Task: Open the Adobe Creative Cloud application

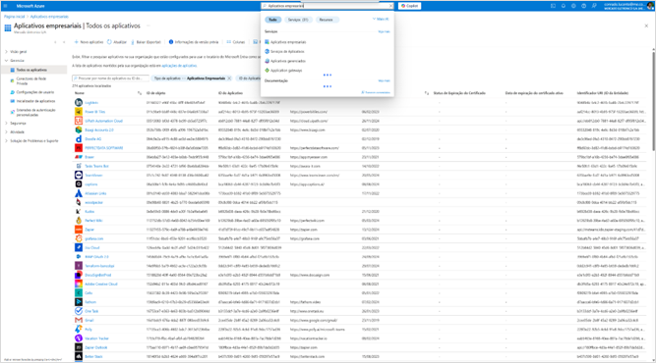Action: click(x=101, y=285)
